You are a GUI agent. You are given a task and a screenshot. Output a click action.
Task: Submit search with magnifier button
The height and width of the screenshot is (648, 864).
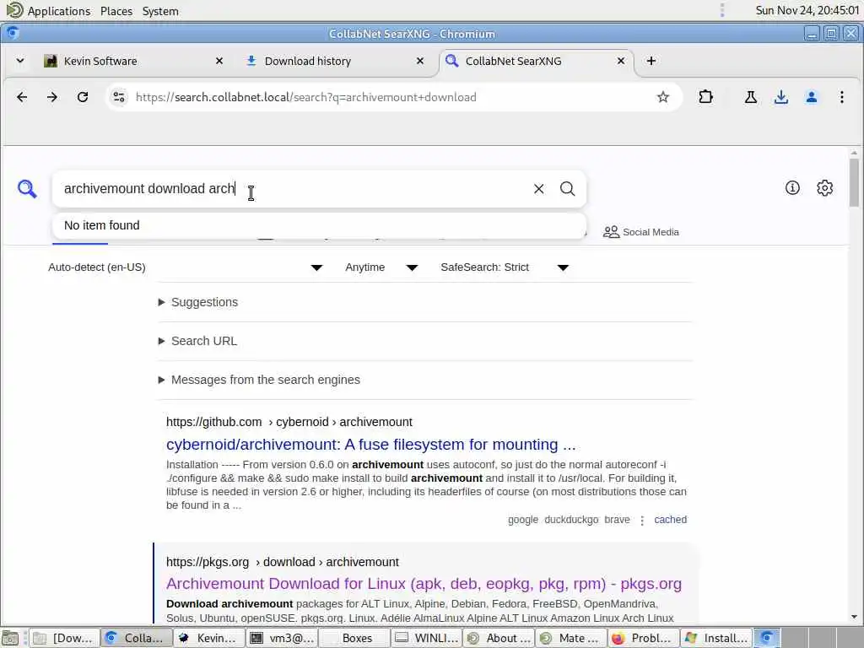(x=568, y=189)
